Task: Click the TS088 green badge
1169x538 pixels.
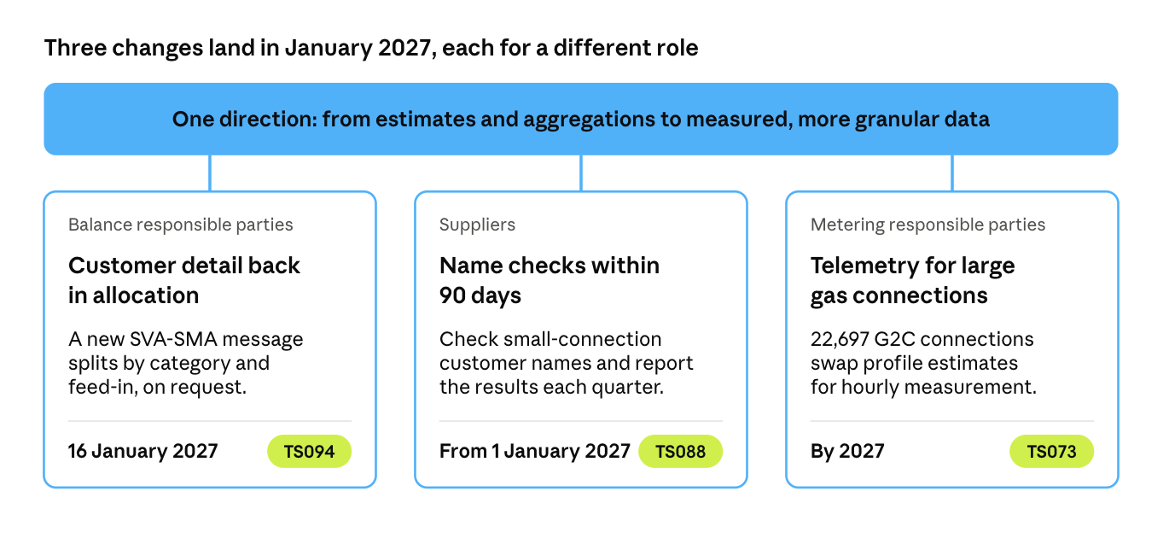Action: pos(680,452)
